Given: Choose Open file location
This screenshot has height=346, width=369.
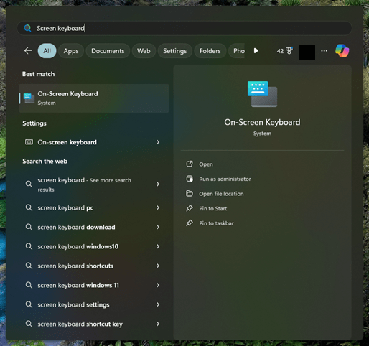Looking at the screenshot, I should click(221, 194).
